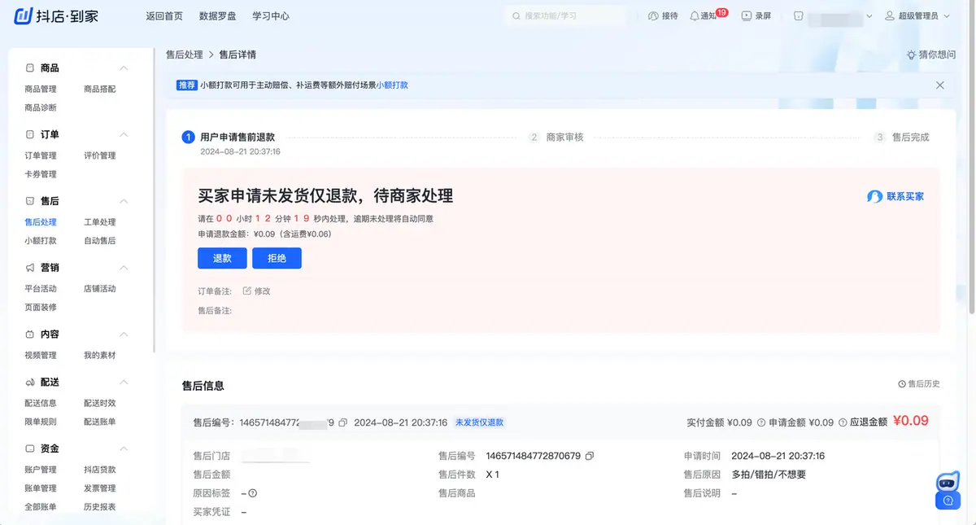Open 小额打款 in the sidebar
Viewport: 976px width, 525px height.
41,241
